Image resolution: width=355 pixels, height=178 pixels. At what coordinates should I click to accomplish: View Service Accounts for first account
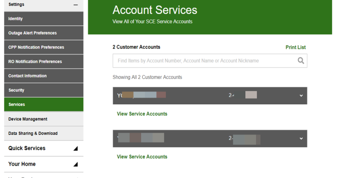coord(142,114)
